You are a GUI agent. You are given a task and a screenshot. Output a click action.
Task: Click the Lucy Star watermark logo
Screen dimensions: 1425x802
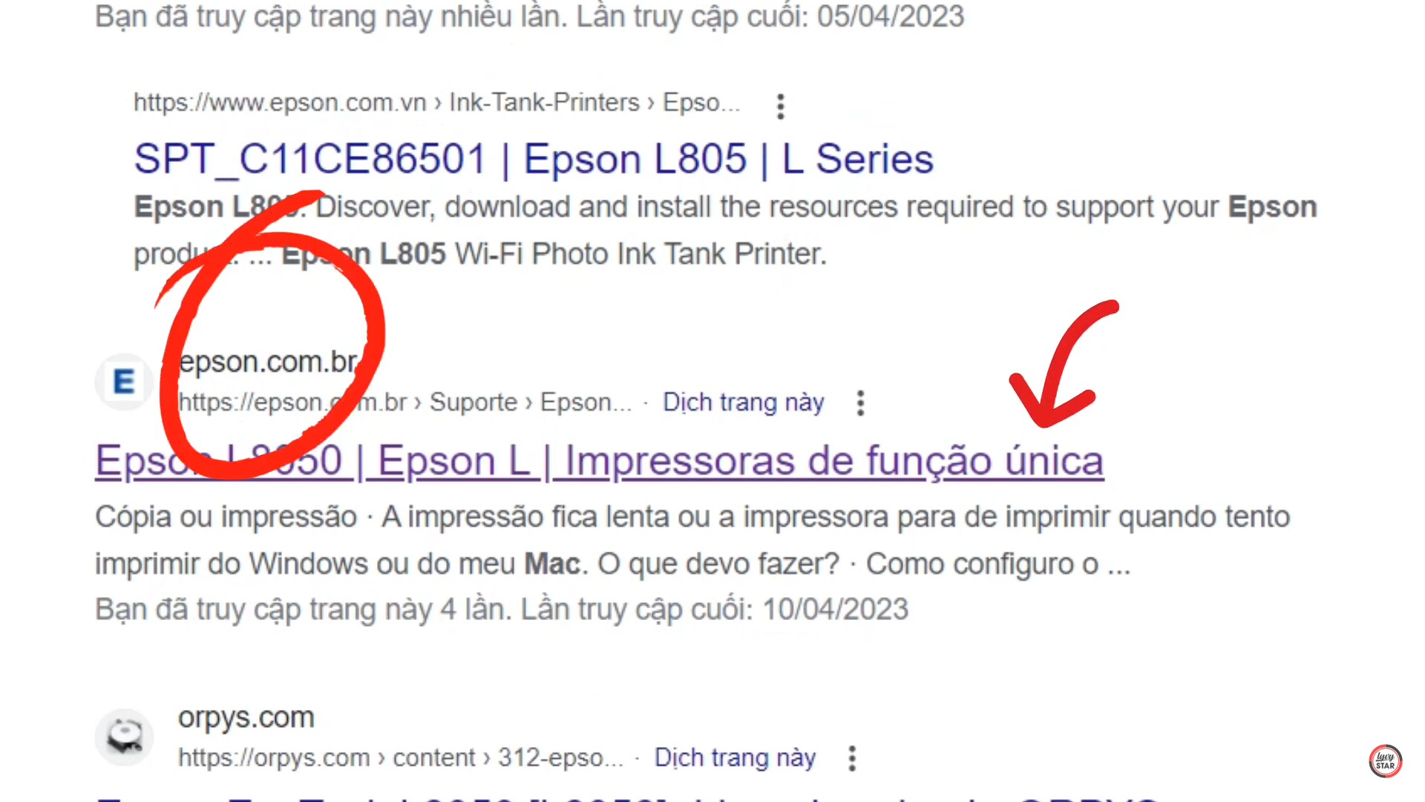coord(1385,761)
